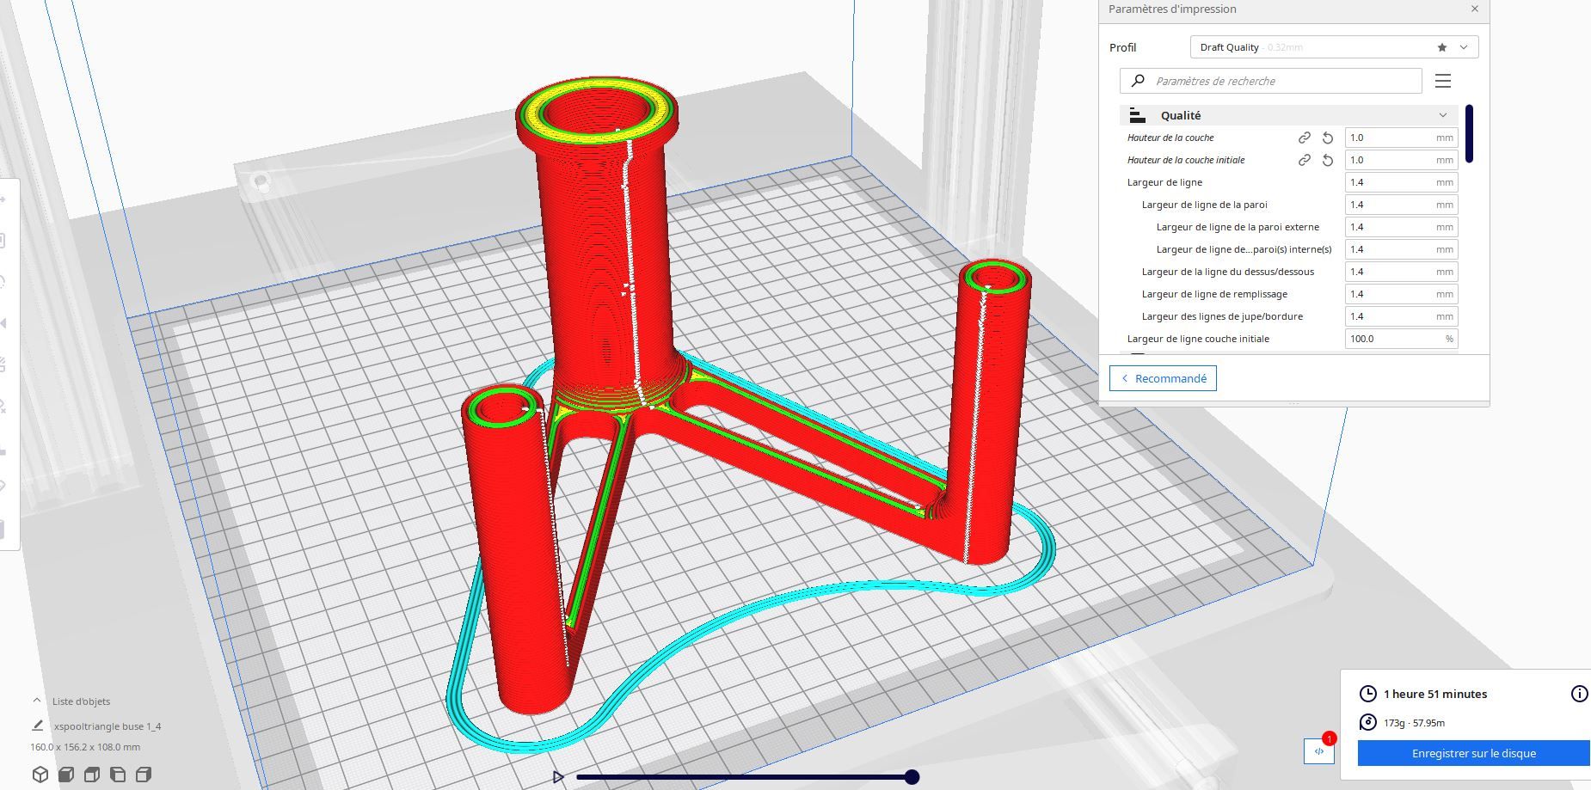
Task: Click the material spool icon beside 173g
Action: tap(1367, 723)
